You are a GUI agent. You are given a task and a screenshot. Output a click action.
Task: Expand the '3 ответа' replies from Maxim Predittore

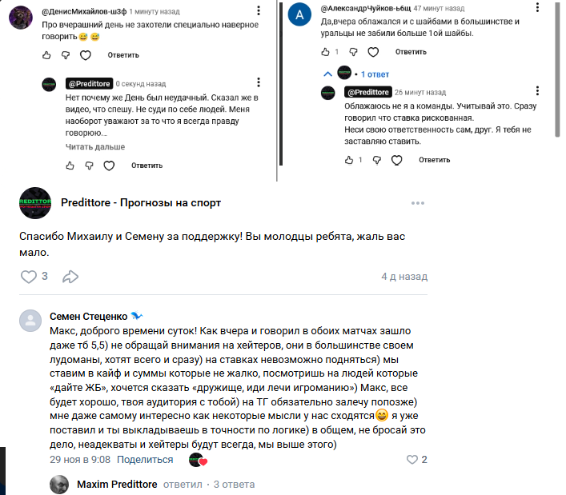click(x=234, y=485)
